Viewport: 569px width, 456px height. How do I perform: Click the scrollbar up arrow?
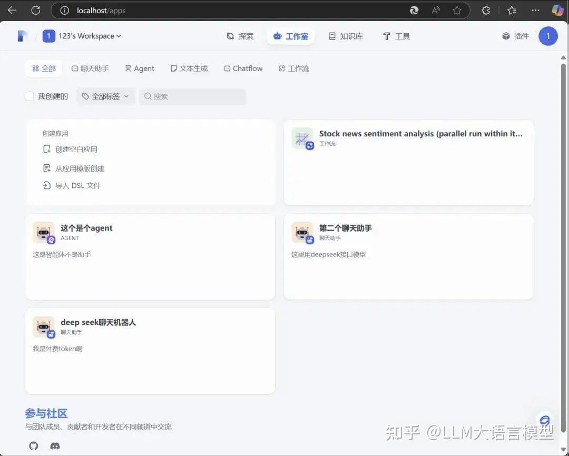[563, 58]
